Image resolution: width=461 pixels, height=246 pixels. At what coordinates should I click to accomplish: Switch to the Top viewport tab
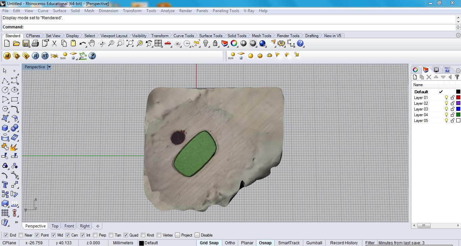(x=55, y=226)
